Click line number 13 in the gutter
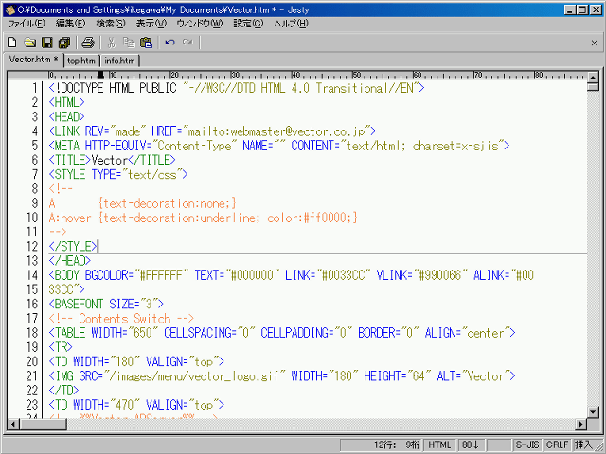The width and height of the screenshot is (606, 454). pyautogui.click(x=32, y=261)
